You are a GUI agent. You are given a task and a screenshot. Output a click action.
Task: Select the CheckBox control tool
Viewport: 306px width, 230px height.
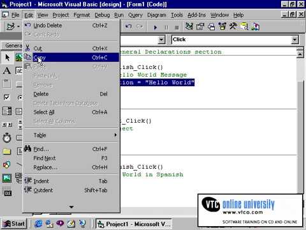[x=7, y=97]
